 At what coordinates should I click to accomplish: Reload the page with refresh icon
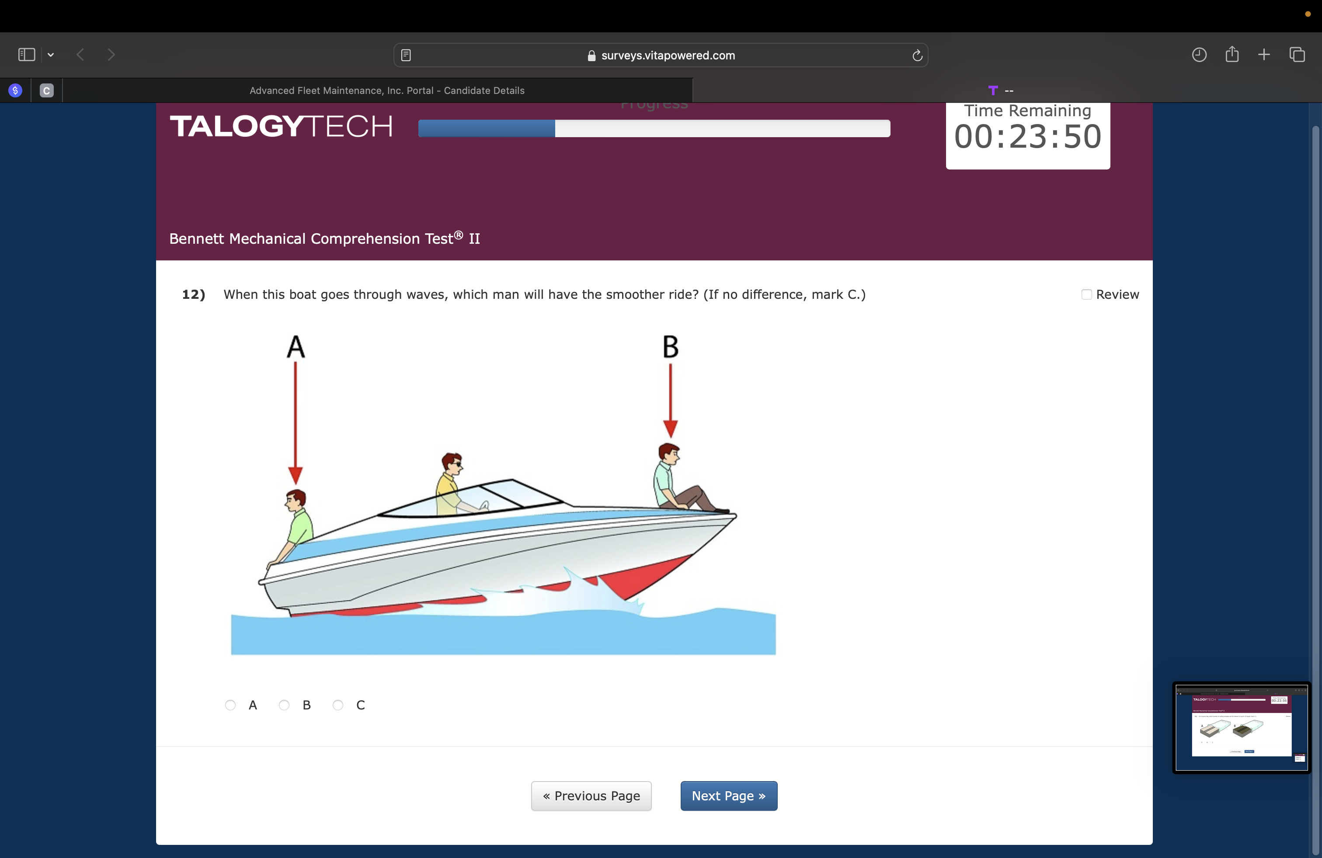pos(917,55)
